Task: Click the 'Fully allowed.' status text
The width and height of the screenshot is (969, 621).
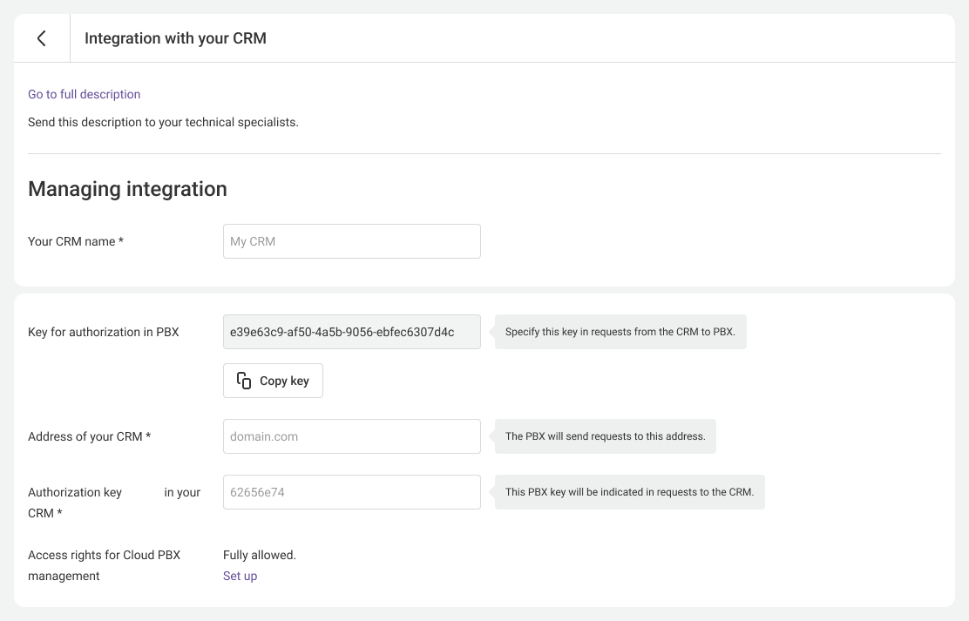Action: pyautogui.click(x=260, y=555)
